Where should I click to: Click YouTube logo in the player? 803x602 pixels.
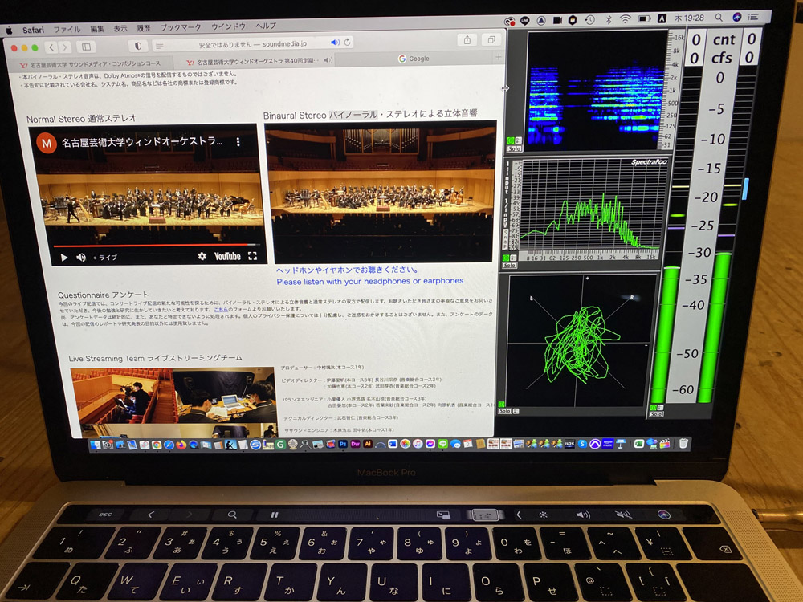pyautogui.click(x=227, y=256)
